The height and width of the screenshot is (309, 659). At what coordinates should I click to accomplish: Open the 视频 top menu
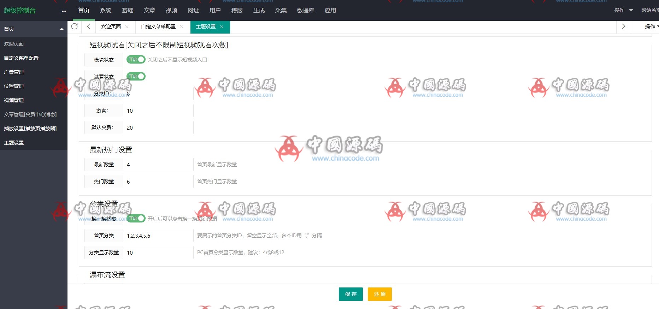pyautogui.click(x=171, y=10)
